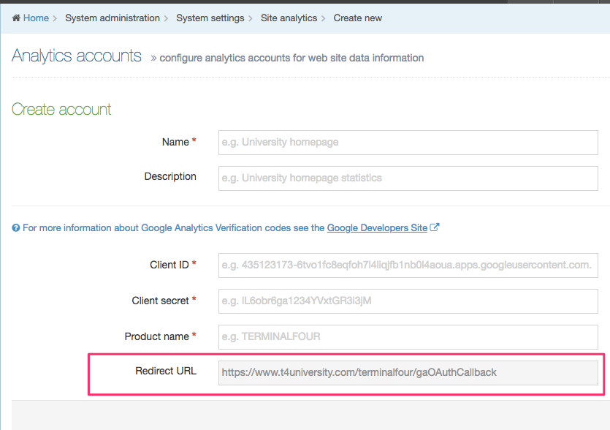
Task: Focus the Product name text box
Action: pyautogui.click(x=408, y=337)
